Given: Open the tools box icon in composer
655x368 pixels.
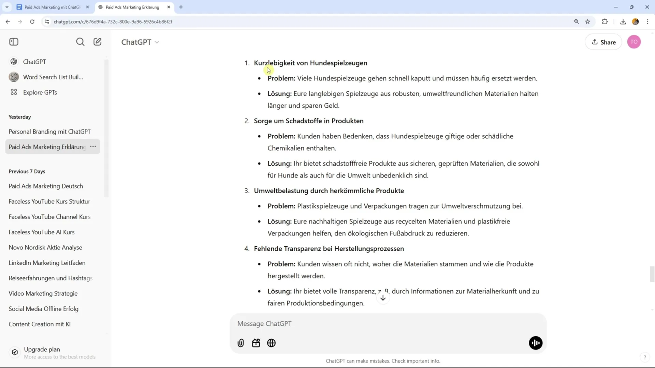Looking at the screenshot, I should (x=256, y=343).
